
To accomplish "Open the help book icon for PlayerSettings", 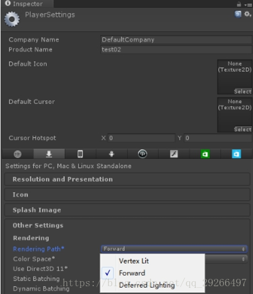I will [x=238, y=14].
